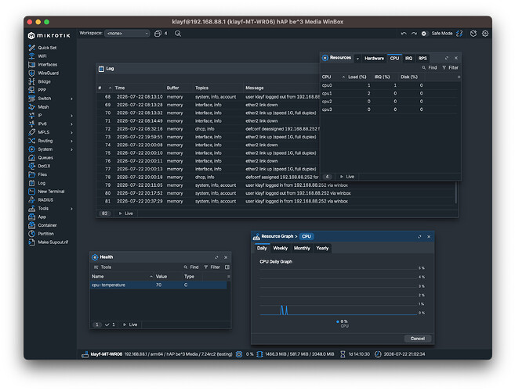Click Cancel in Resource Graph window
Screen dimensions: 515x391
point(418,339)
